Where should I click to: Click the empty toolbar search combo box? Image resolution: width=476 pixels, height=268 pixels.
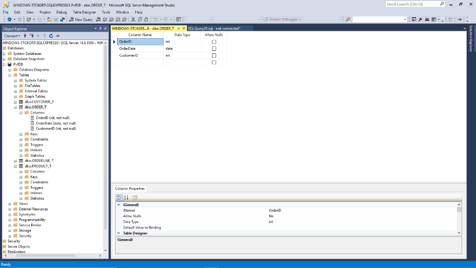point(379,20)
